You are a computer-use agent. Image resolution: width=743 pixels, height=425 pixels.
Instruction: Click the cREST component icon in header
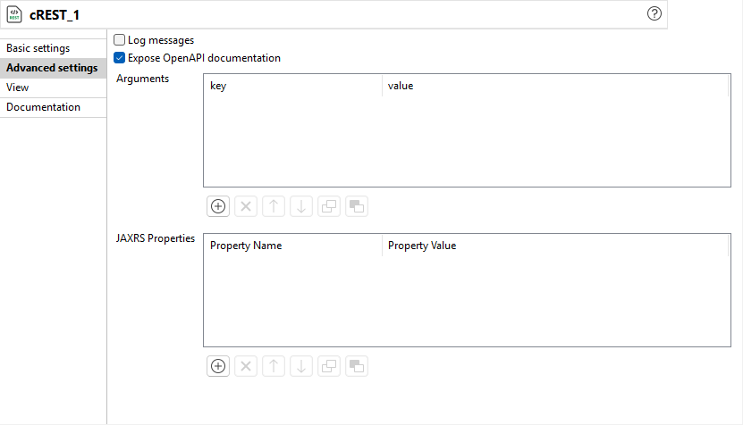pos(14,14)
